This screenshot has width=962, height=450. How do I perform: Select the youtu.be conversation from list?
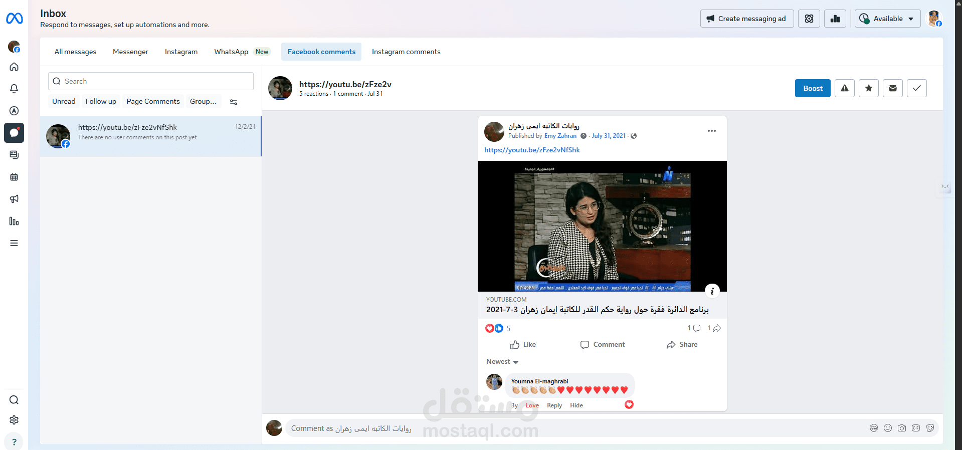tap(150, 137)
